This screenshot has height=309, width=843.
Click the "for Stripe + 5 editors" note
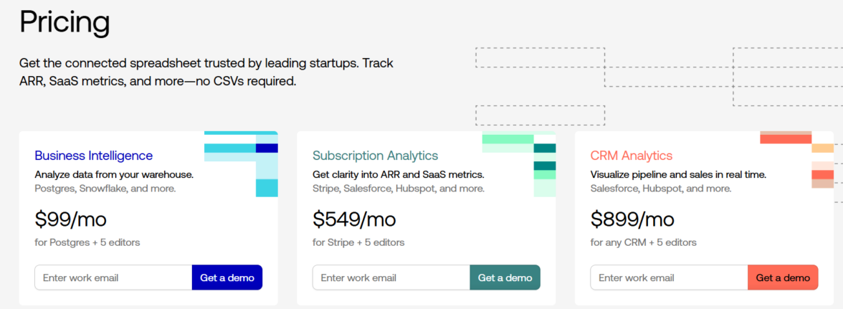[x=358, y=242]
